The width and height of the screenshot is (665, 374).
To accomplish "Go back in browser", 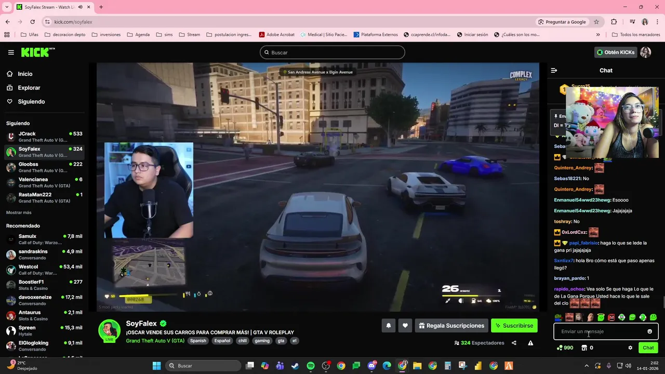I will (7, 22).
